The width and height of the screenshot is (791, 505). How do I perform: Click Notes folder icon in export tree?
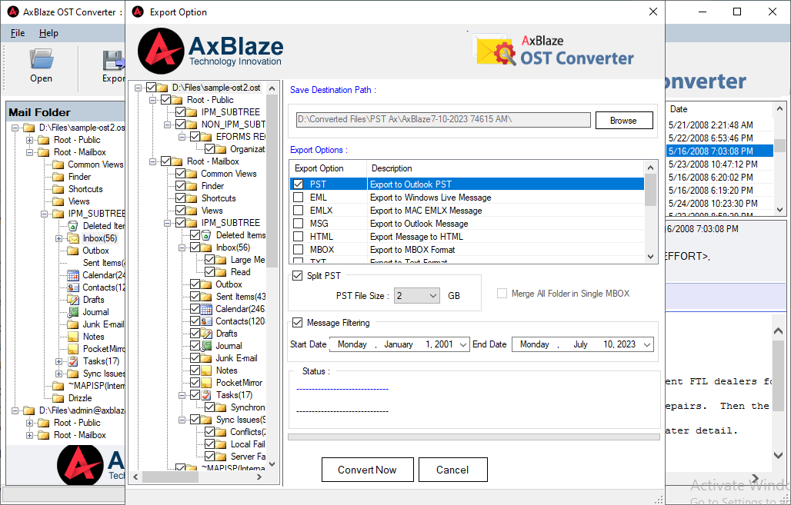click(206, 370)
